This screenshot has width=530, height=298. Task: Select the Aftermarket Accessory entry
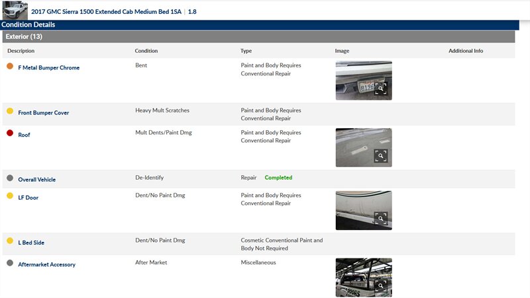coord(46,265)
